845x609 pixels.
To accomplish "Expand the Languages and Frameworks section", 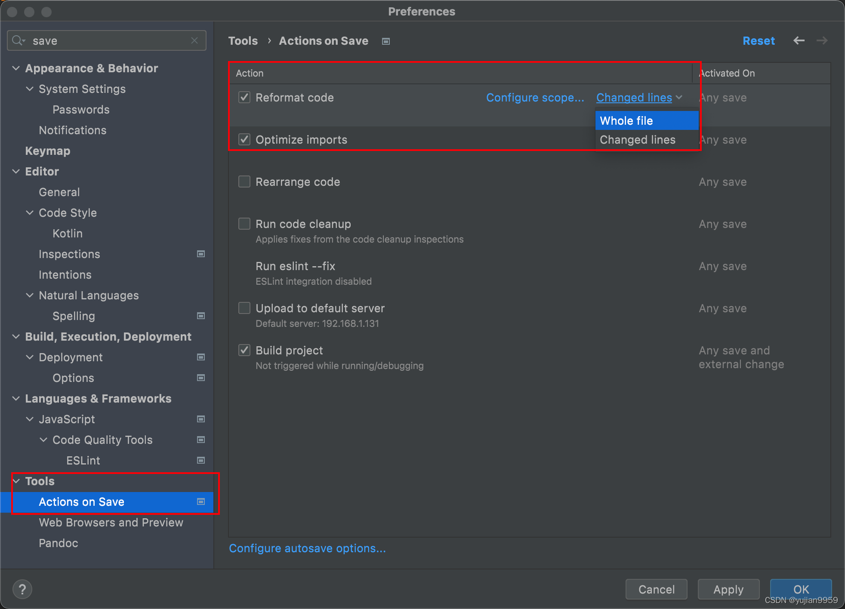I will 17,399.
